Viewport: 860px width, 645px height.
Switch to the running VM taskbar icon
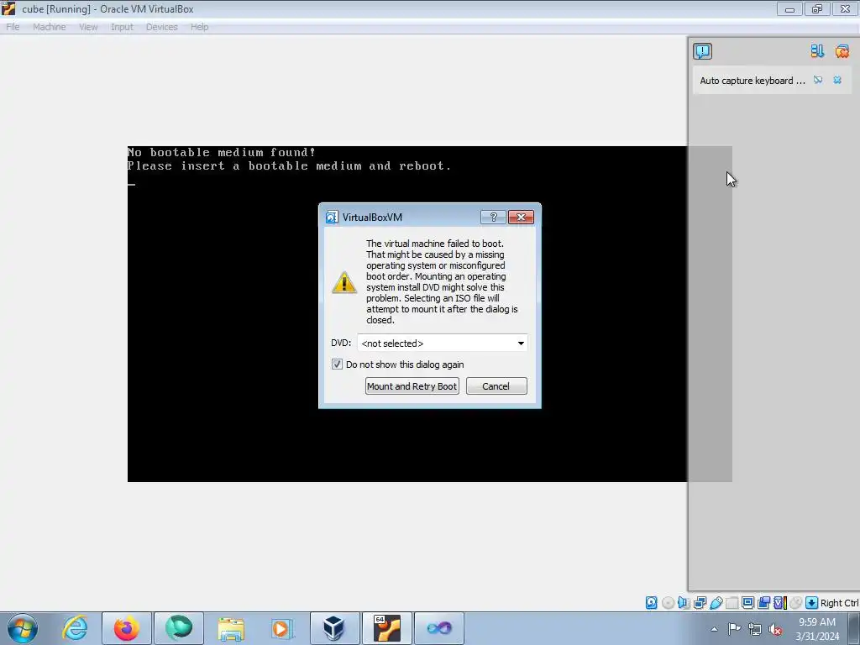[x=386, y=628]
